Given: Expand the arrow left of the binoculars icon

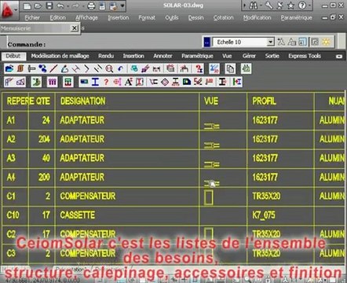Looking at the screenshot, I should coord(245,6).
